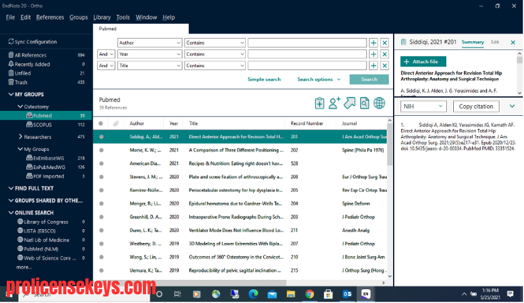The image size is (524, 303).
Task: Add search row after Year field
Action: point(374,54)
